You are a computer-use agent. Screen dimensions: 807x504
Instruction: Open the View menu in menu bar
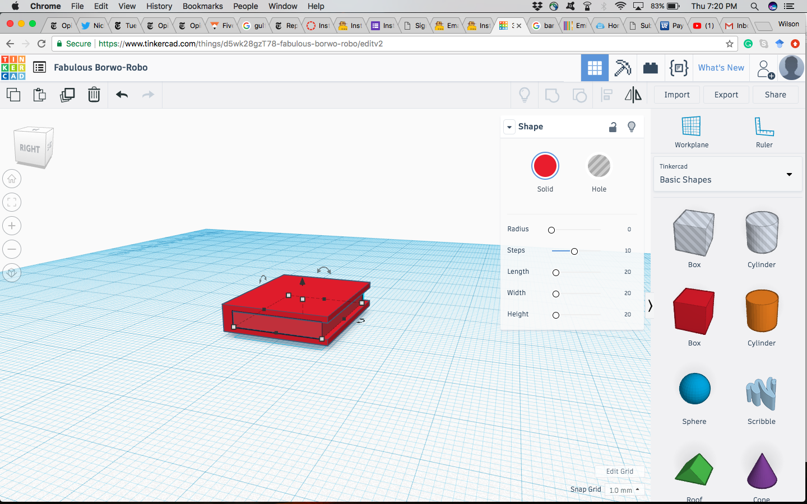[127, 6]
